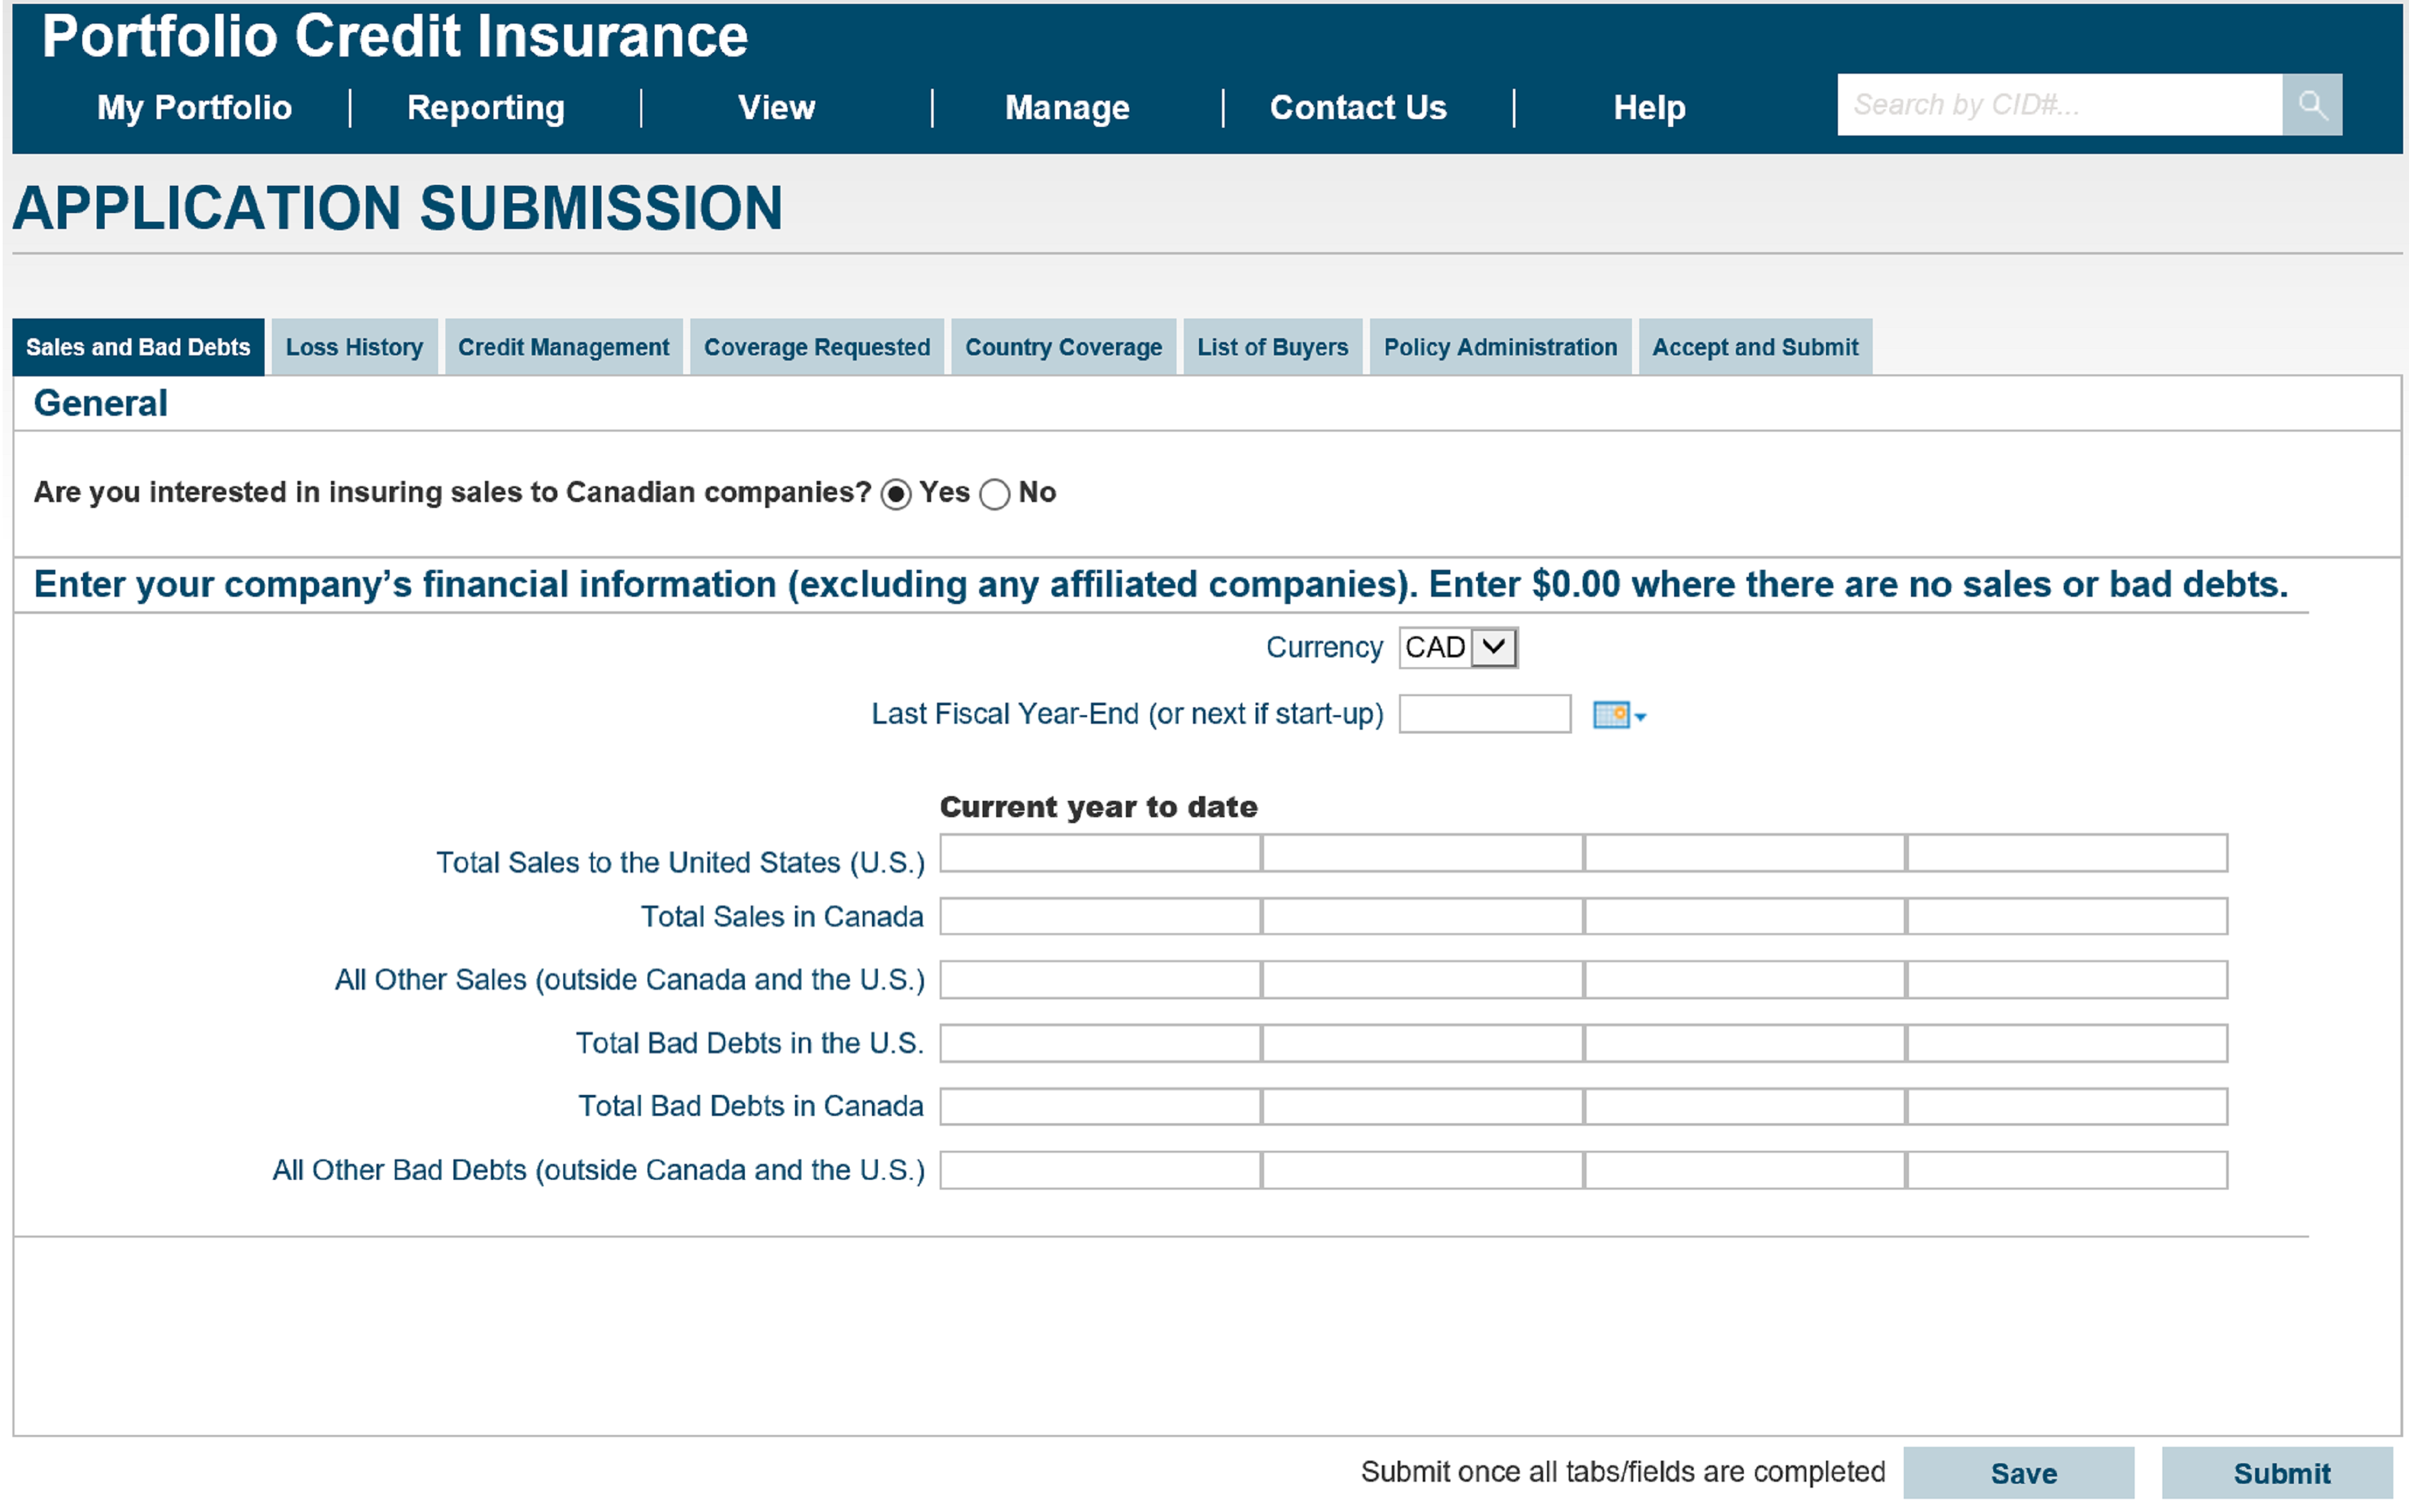Open the Coverage Requested tab
2415x1512 pixels.
tap(816, 347)
